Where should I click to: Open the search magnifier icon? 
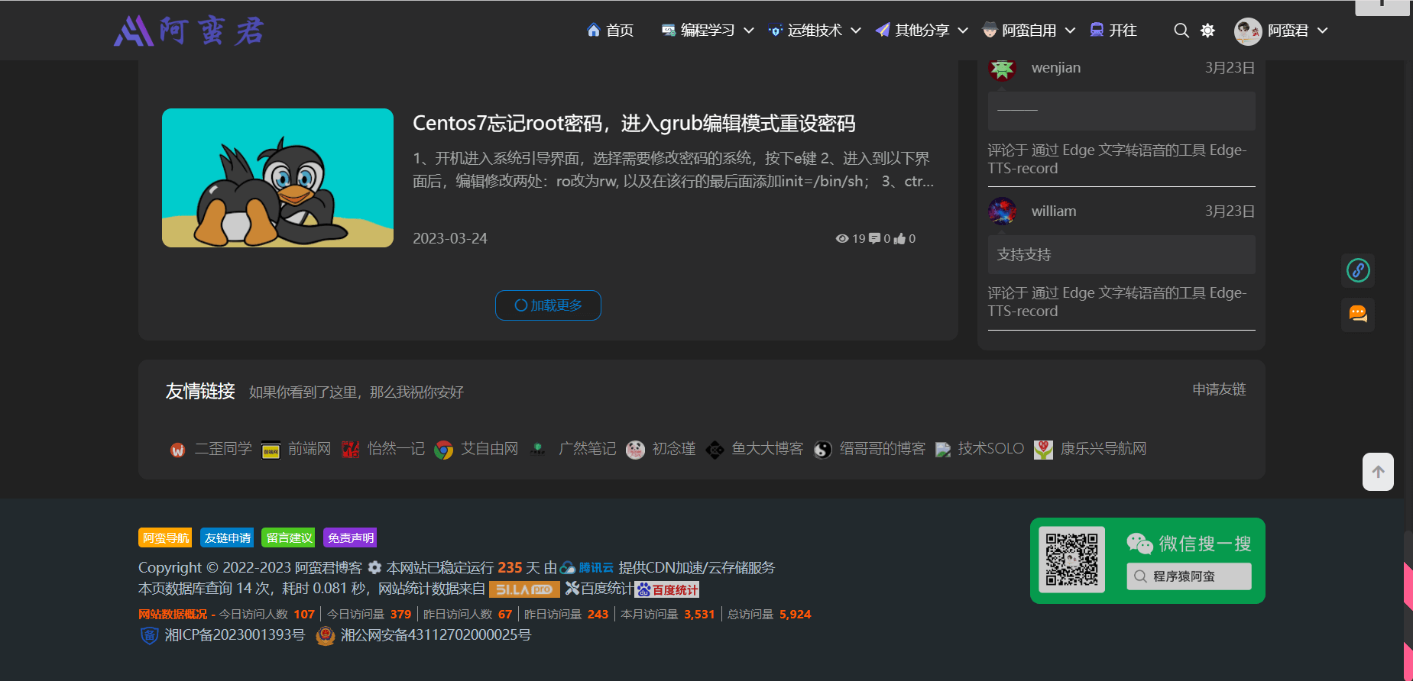tap(1181, 31)
